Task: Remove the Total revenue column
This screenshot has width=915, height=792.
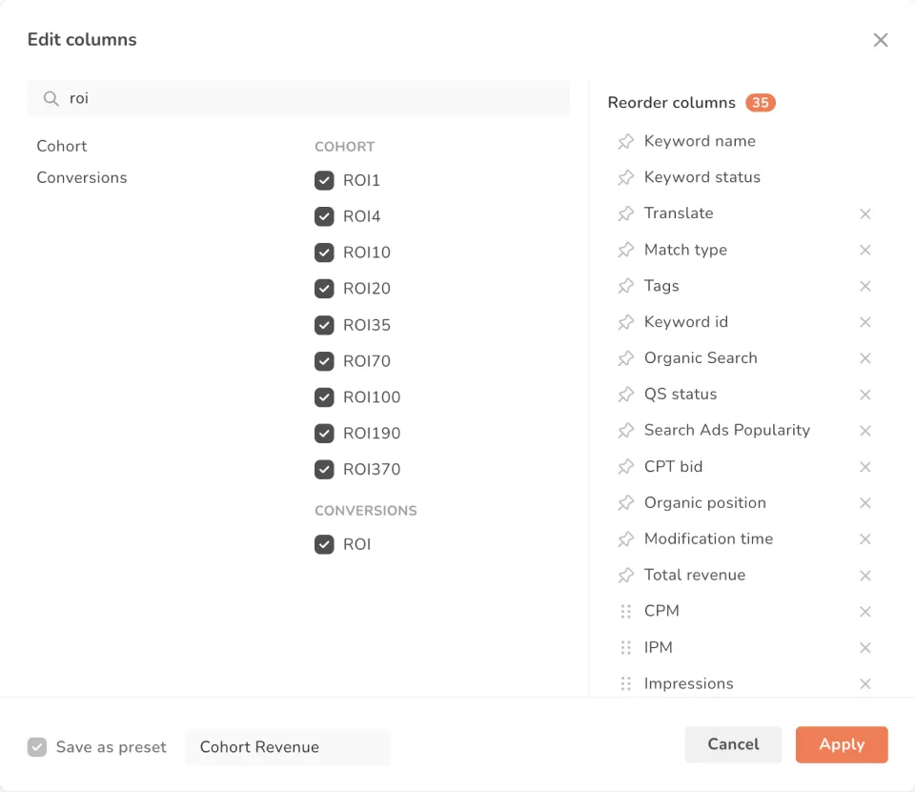Action: (x=865, y=576)
